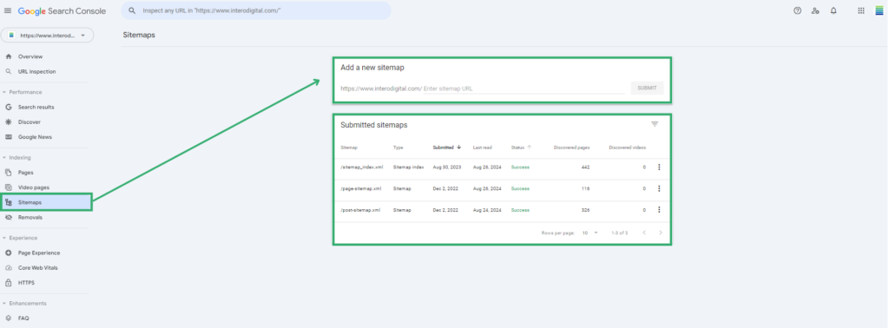Collapse the Indexing section

17,157
